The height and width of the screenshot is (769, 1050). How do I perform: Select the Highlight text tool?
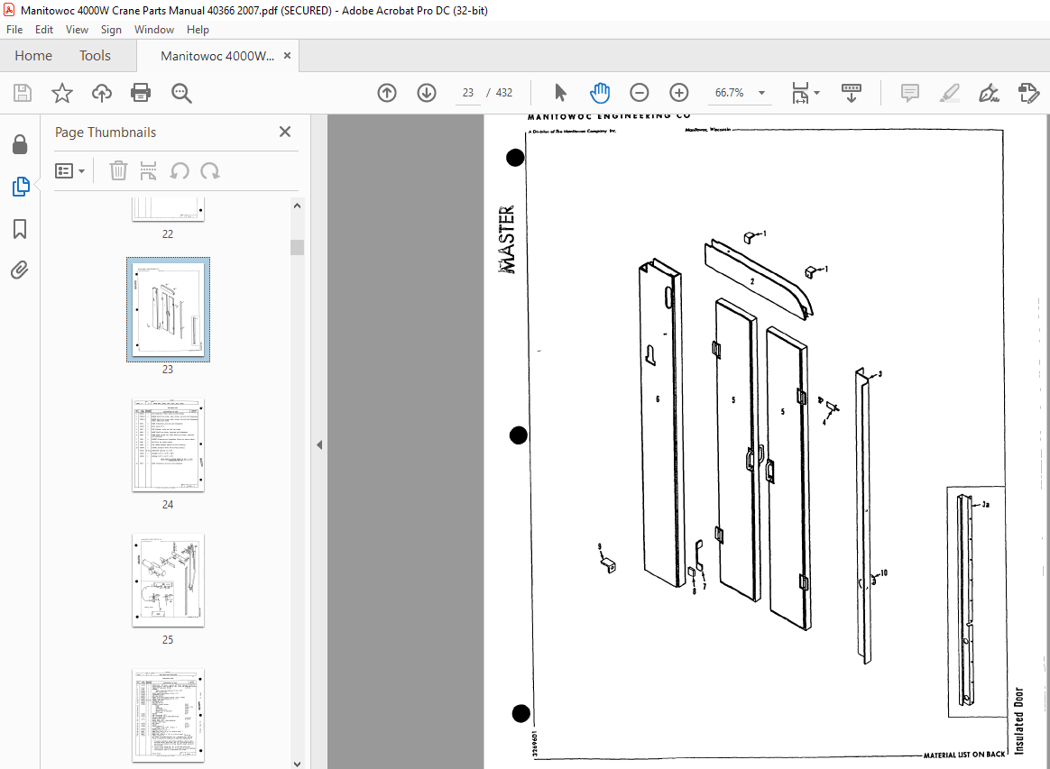click(x=949, y=92)
